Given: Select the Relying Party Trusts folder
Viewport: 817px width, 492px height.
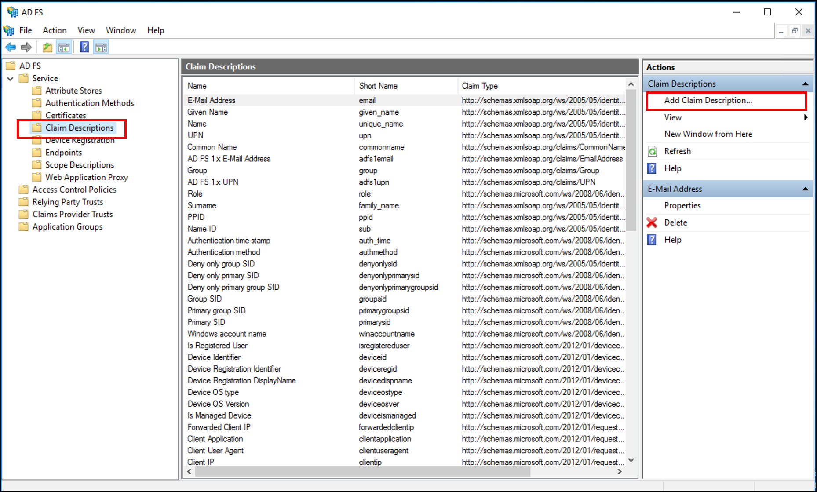Looking at the screenshot, I should [x=67, y=202].
